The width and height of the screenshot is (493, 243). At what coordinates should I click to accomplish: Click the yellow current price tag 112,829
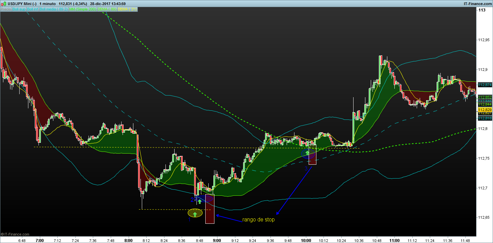tap(485, 110)
